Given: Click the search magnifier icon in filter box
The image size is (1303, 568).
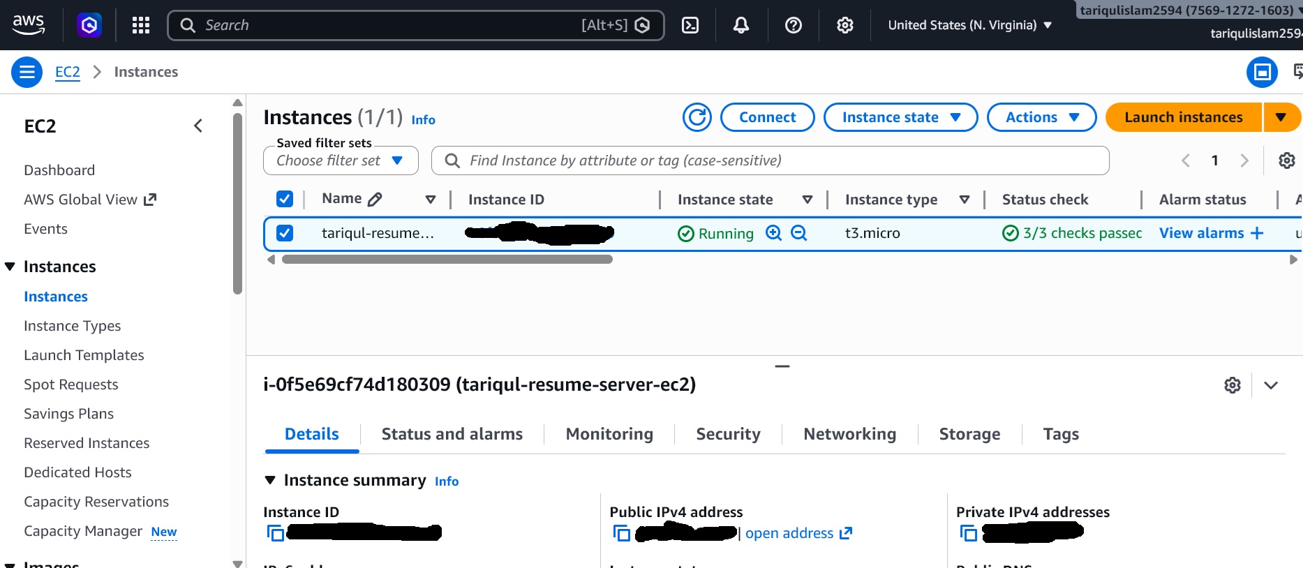Looking at the screenshot, I should point(452,160).
